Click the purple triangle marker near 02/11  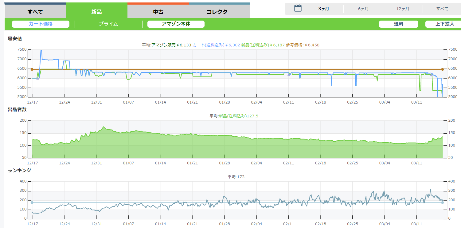289,74
